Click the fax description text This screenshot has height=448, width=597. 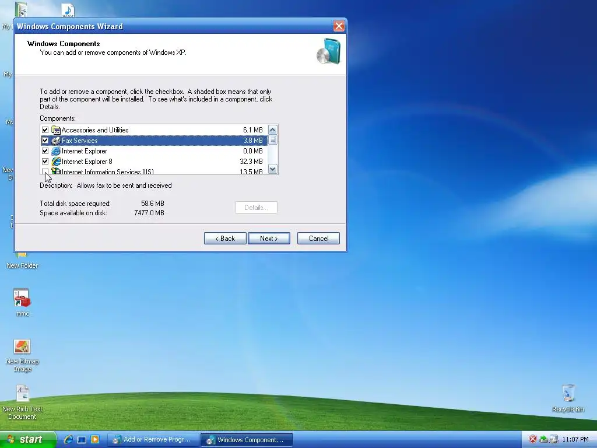coord(124,185)
